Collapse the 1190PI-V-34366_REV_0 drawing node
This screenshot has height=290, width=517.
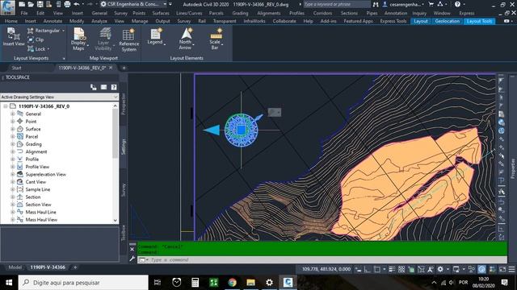coord(6,106)
